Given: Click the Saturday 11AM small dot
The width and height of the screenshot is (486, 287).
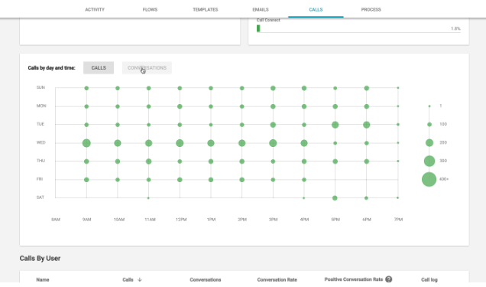Looking at the screenshot, I should pos(148,198).
